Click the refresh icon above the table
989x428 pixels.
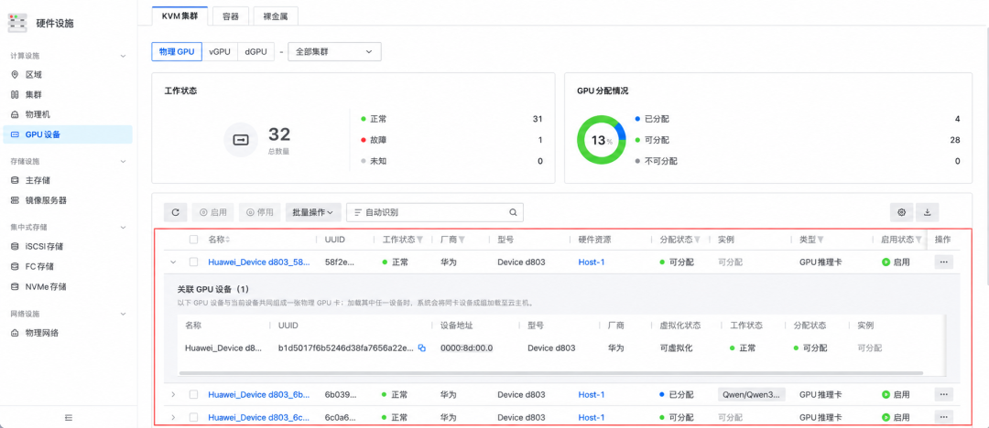175,212
